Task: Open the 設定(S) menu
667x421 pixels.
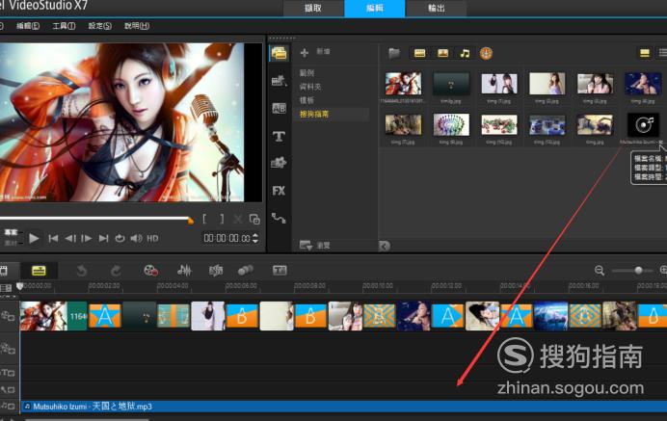Action: tap(100, 26)
